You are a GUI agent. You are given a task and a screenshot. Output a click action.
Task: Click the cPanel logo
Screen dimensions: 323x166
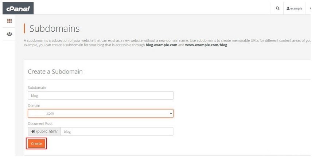pyautogui.click(x=18, y=8)
